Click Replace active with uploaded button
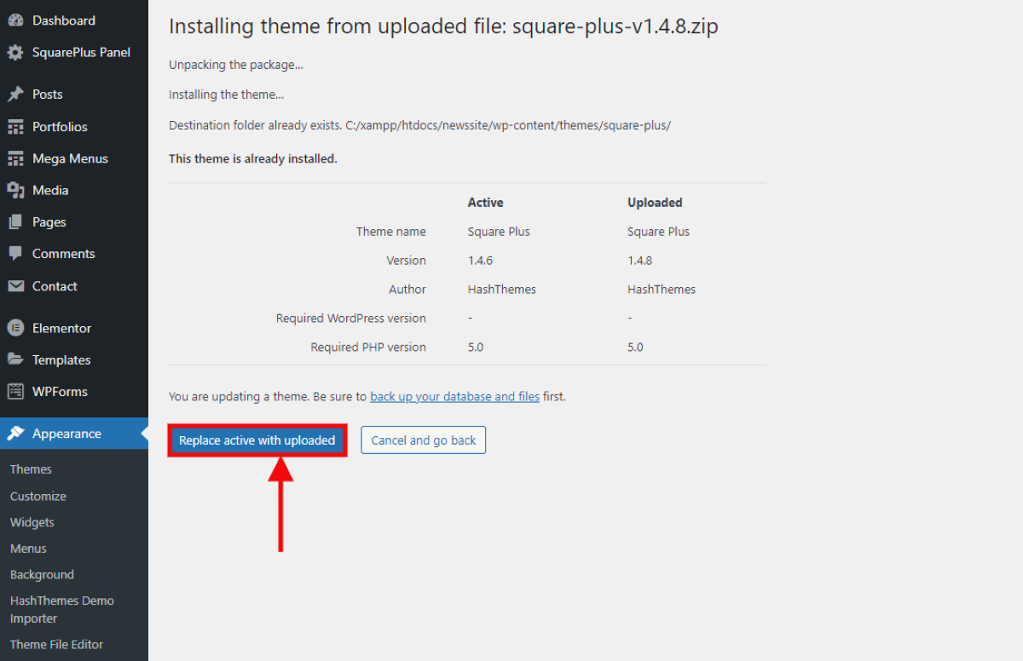This screenshot has width=1023, height=661. click(x=257, y=440)
